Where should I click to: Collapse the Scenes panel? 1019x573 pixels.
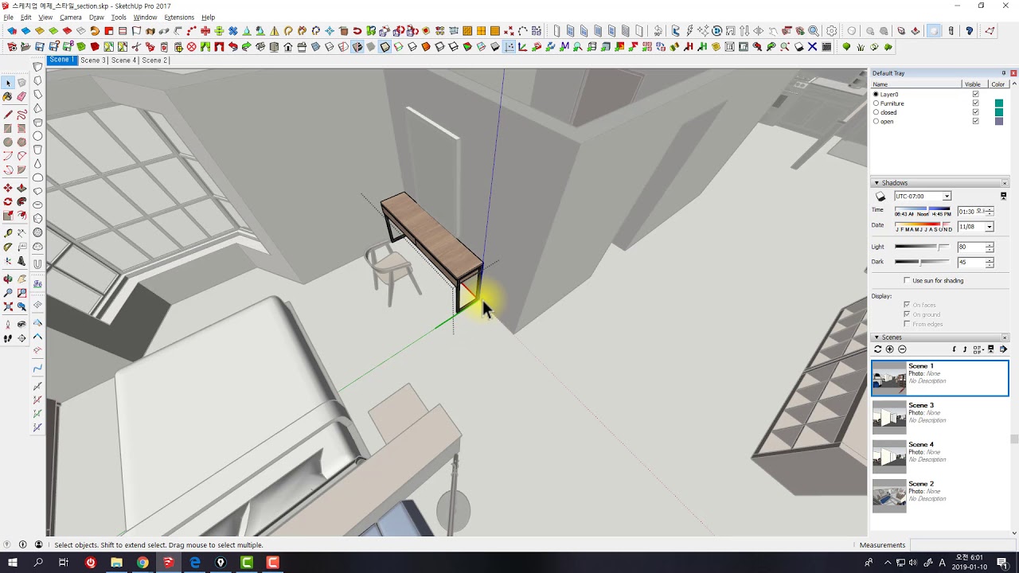pyautogui.click(x=876, y=337)
